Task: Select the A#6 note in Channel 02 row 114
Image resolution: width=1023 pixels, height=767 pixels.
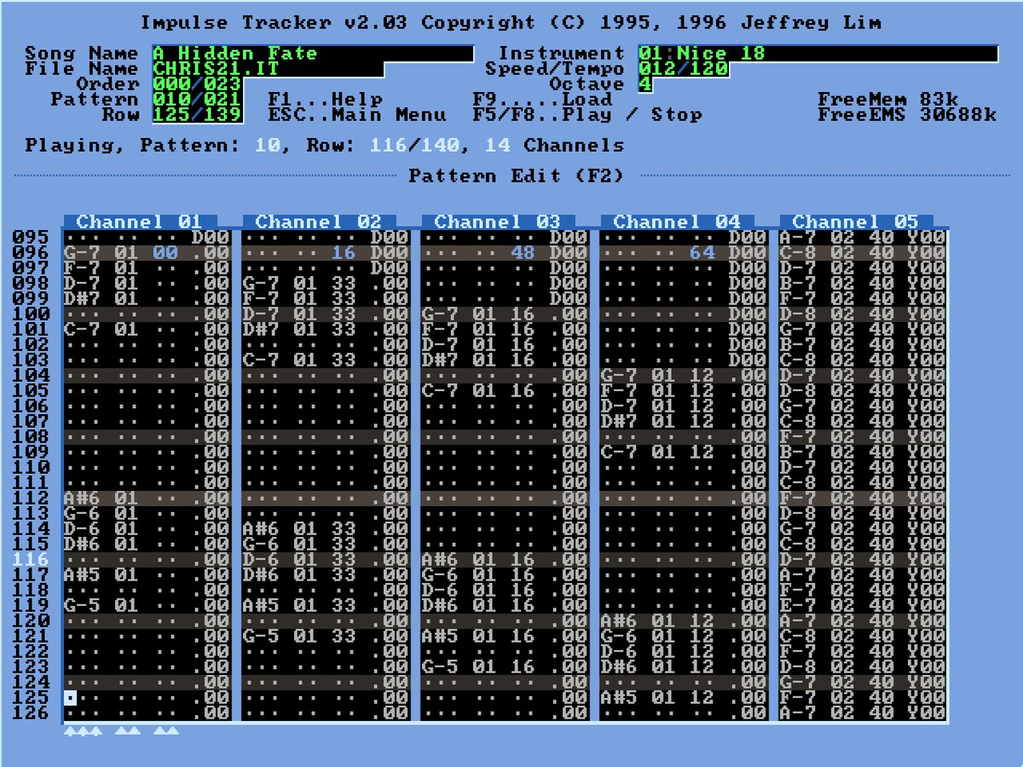Action: coord(262,529)
